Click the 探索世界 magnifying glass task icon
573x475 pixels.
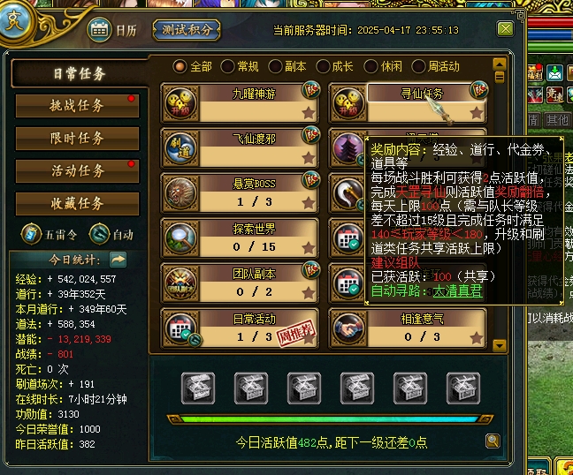180,237
